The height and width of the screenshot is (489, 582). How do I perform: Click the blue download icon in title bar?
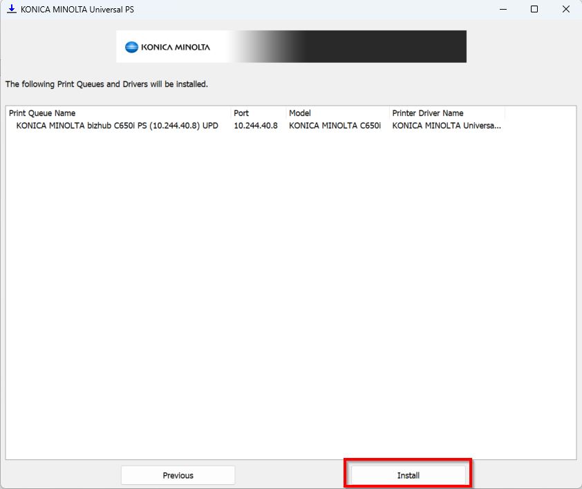[11, 9]
